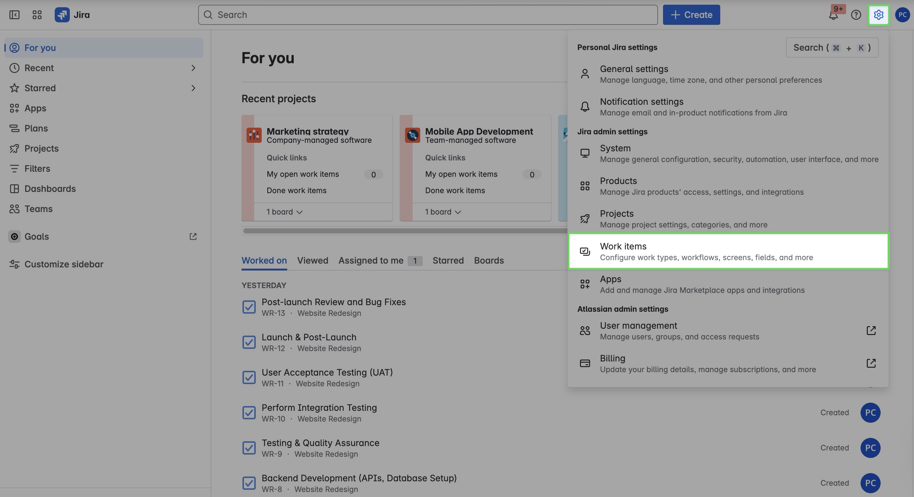This screenshot has height=497, width=914.
Task: Click the WR-9 Testing task checkbox icon
Action: click(x=249, y=448)
